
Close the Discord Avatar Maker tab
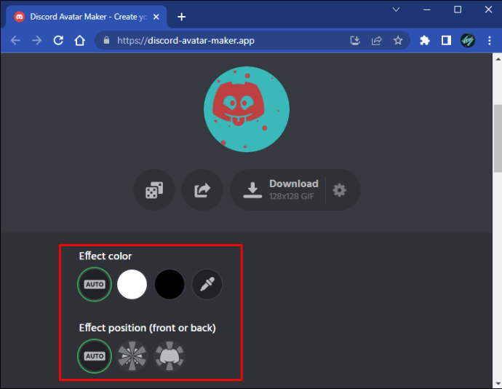pyautogui.click(x=156, y=17)
